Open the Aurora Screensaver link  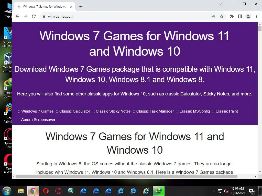pos(38,120)
